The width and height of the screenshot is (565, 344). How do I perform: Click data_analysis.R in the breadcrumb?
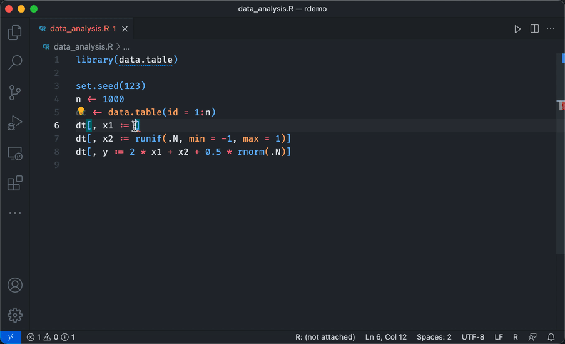83,46
